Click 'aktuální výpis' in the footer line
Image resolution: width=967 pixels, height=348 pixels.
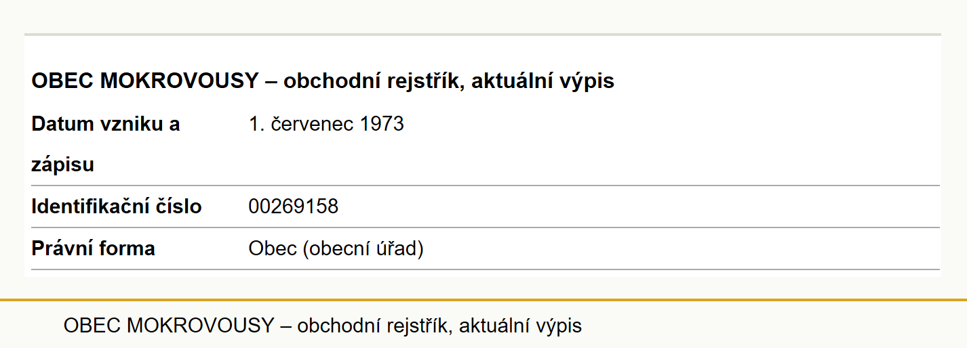(x=521, y=327)
